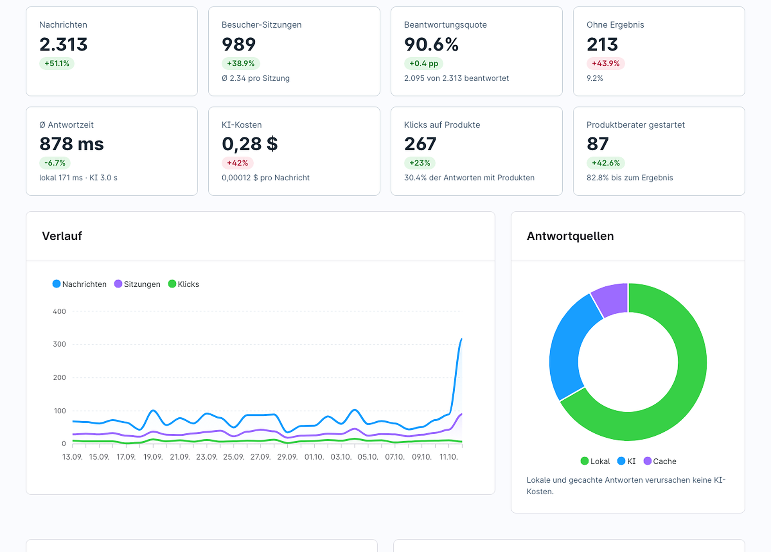Click the Besucher-Sitzungen value 989
Image resolution: width=771 pixels, height=552 pixels.
coord(238,44)
